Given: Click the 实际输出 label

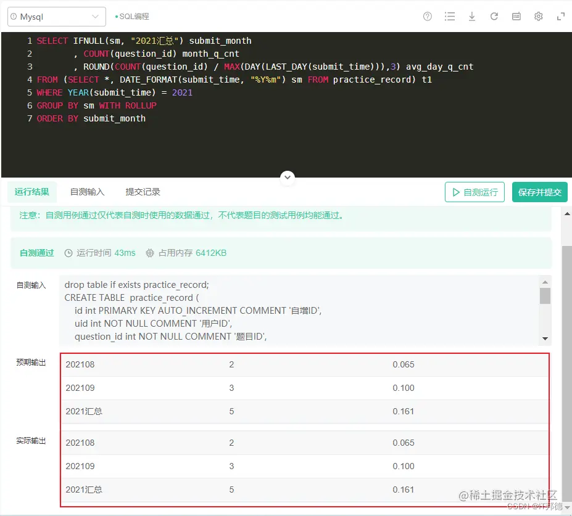Looking at the screenshot, I should [31, 441].
